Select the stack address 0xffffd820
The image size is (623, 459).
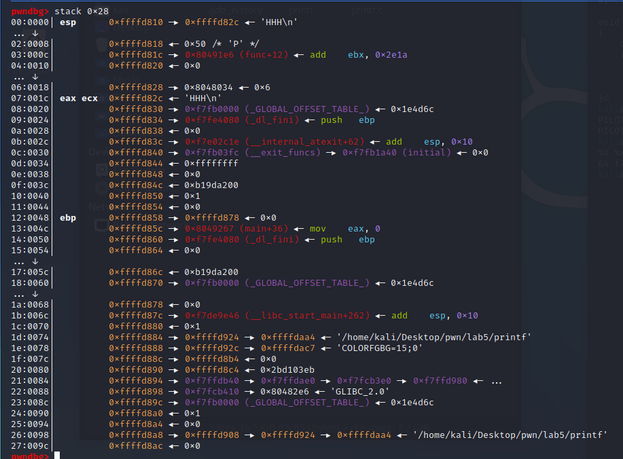coord(136,65)
